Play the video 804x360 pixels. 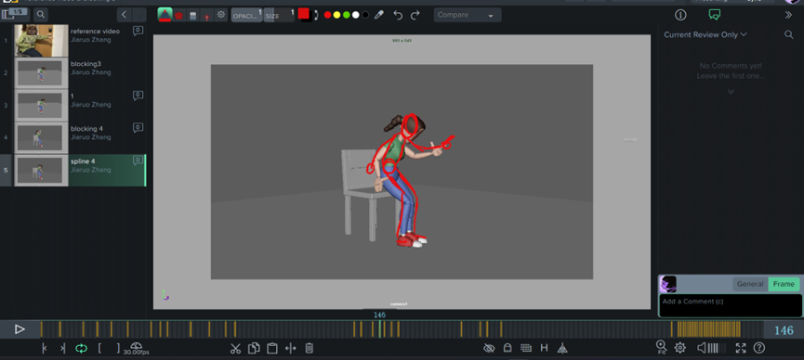(x=20, y=329)
